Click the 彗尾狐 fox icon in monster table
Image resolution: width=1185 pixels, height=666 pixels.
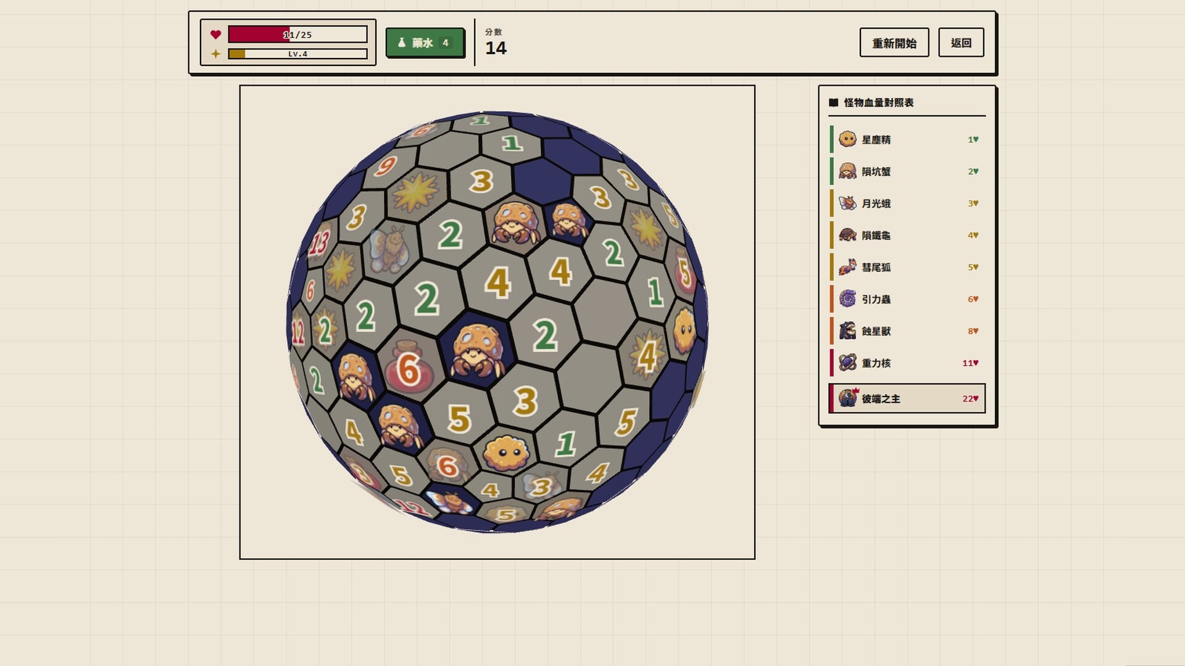[x=847, y=267]
